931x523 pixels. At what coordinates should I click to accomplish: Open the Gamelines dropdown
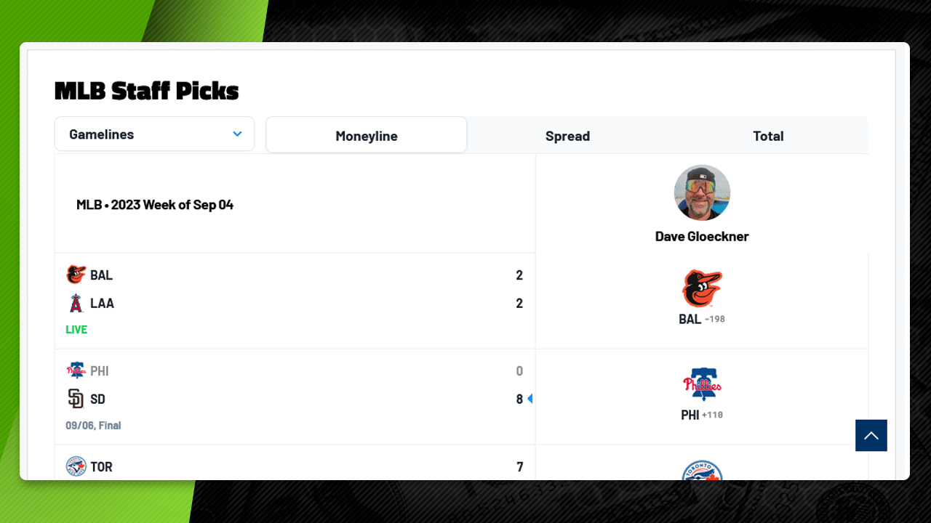(x=155, y=134)
